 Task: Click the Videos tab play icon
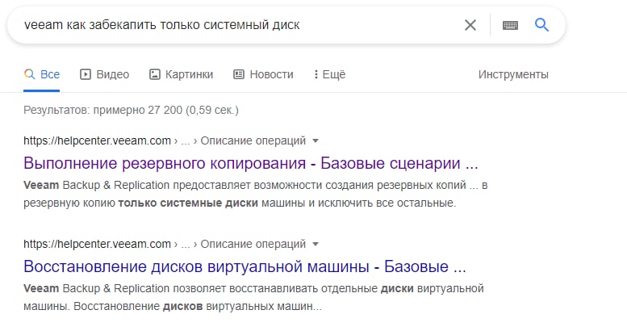pos(85,74)
